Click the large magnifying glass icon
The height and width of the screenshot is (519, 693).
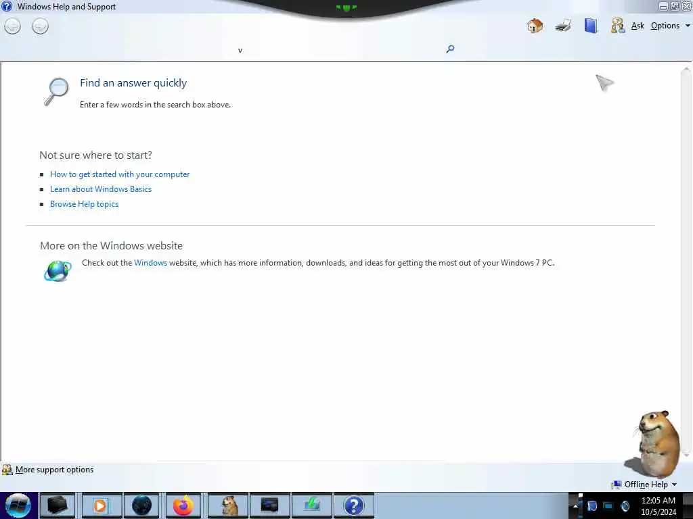tap(56, 91)
